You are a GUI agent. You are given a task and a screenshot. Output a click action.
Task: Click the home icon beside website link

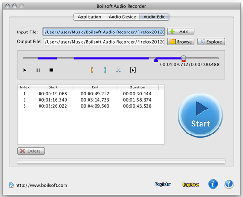pos(11,185)
